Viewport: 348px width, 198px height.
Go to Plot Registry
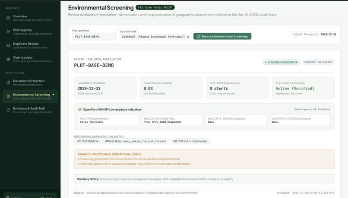click(x=30, y=32)
